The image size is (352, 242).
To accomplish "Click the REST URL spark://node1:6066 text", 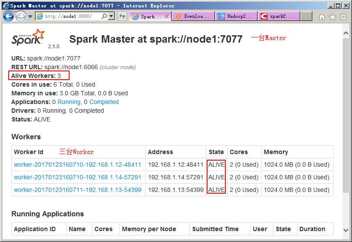I will coord(54,67).
